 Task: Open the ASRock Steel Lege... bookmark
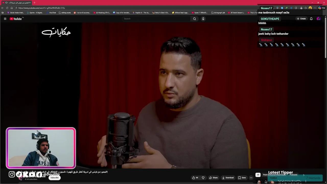(180, 13)
